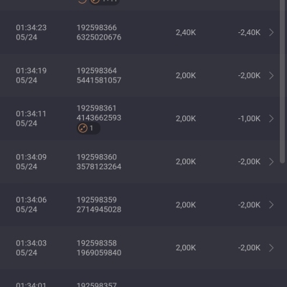Screen dimensions: 287x287
Task: Select number 2714945028 under 192598359
Action: [x=99, y=210]
